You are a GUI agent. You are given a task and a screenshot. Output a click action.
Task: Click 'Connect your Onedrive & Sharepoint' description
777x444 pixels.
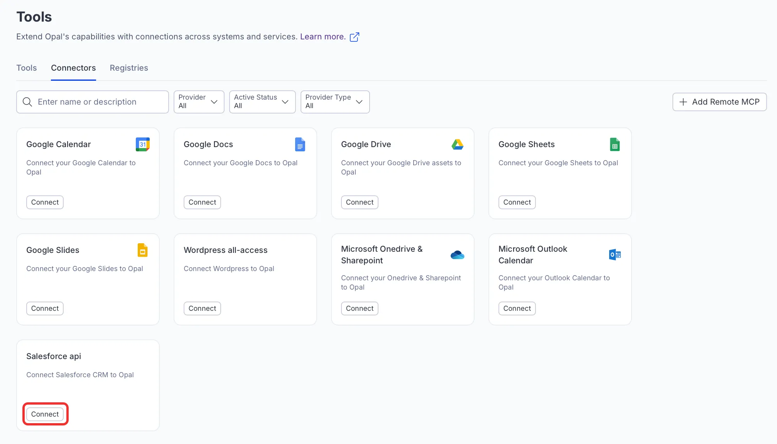coord(401,283)
